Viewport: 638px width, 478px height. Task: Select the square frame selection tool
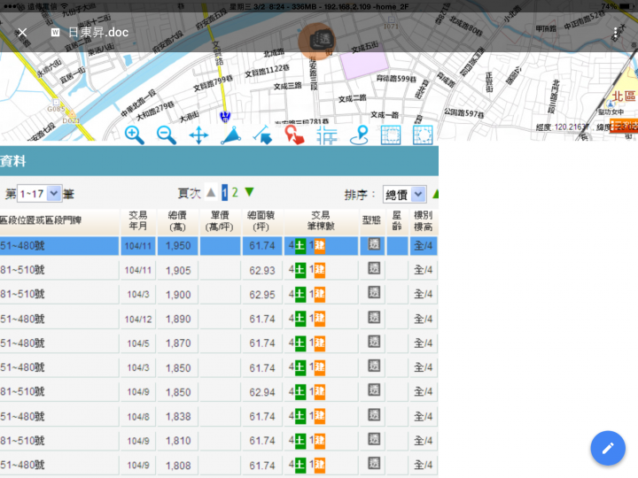tap(391, 135)
